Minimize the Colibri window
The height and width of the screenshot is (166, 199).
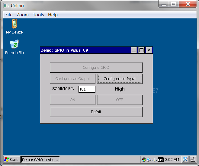164,4
